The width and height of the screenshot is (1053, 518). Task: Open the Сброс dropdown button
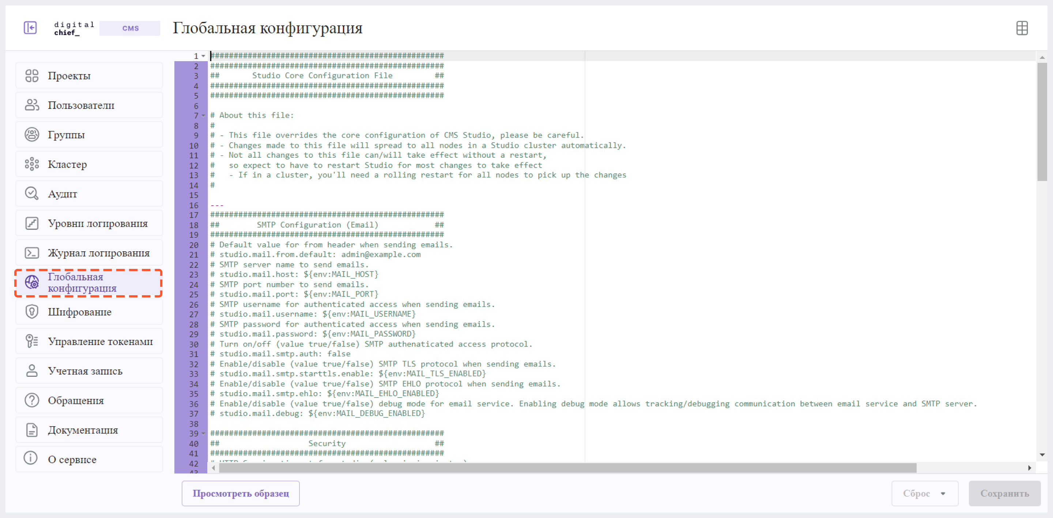point(925,493)
